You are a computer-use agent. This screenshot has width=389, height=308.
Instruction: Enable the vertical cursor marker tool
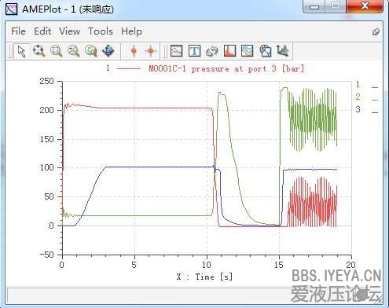point(134,51)
